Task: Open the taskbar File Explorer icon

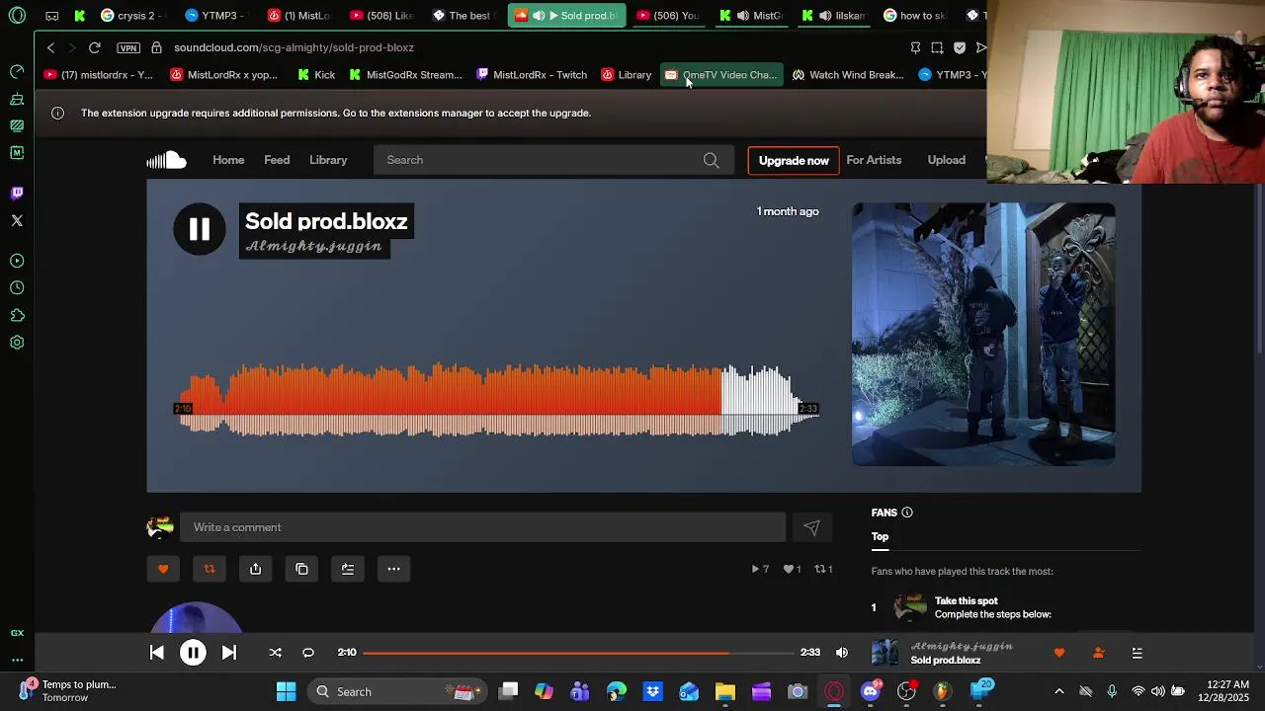Action: point(725,691)
